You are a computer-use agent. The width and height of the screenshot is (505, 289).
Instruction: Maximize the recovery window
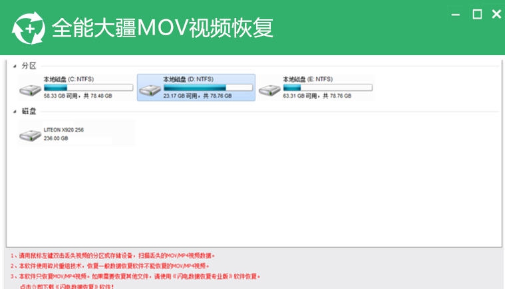pyautogui.click(x=477, y=14)
